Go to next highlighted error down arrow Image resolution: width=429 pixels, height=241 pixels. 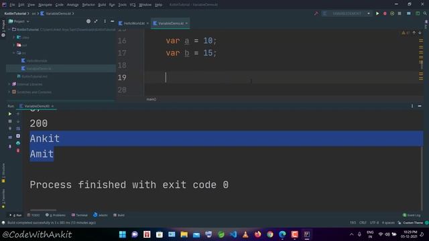point(420,33)
